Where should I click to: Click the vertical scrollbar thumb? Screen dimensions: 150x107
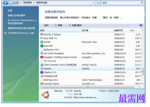tap(142, 71)
